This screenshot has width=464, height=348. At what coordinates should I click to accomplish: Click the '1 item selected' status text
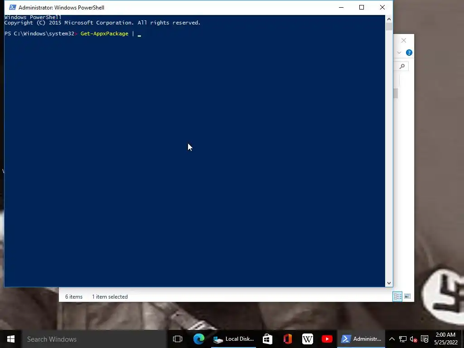point(110,297)
